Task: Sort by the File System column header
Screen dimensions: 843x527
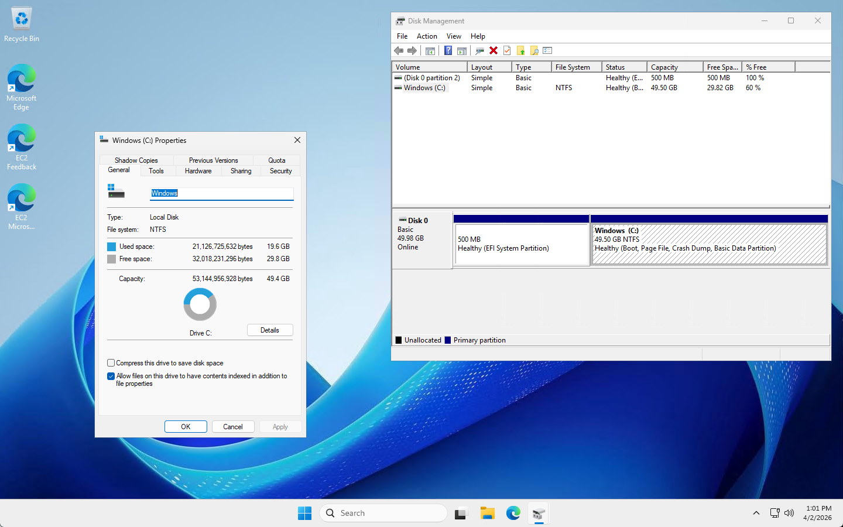Action: [577, 67]
